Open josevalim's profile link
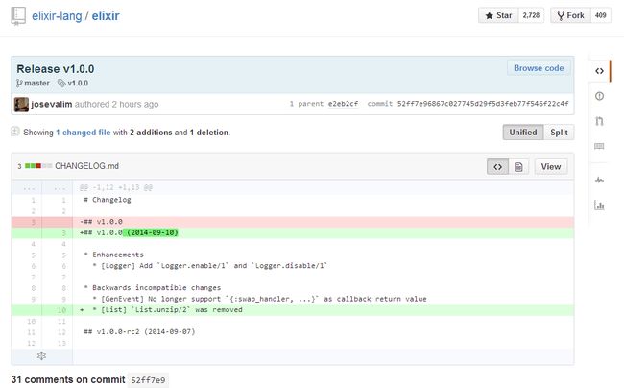624x388 pixels. tap(51, 105)
